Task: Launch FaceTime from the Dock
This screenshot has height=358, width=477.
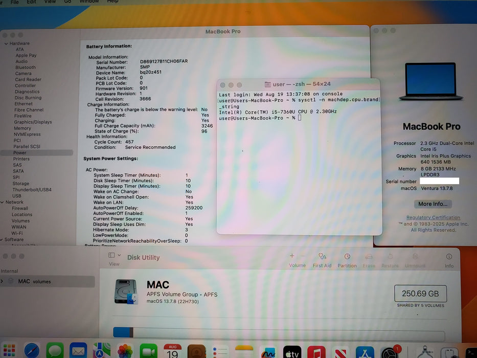Action: 148,351
